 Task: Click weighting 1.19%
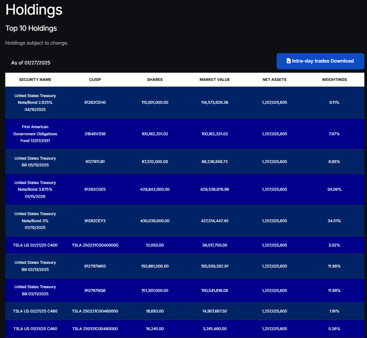[x=334, y=311]
